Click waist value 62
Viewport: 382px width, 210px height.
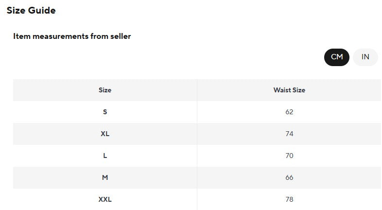click(x=289, y=112)
